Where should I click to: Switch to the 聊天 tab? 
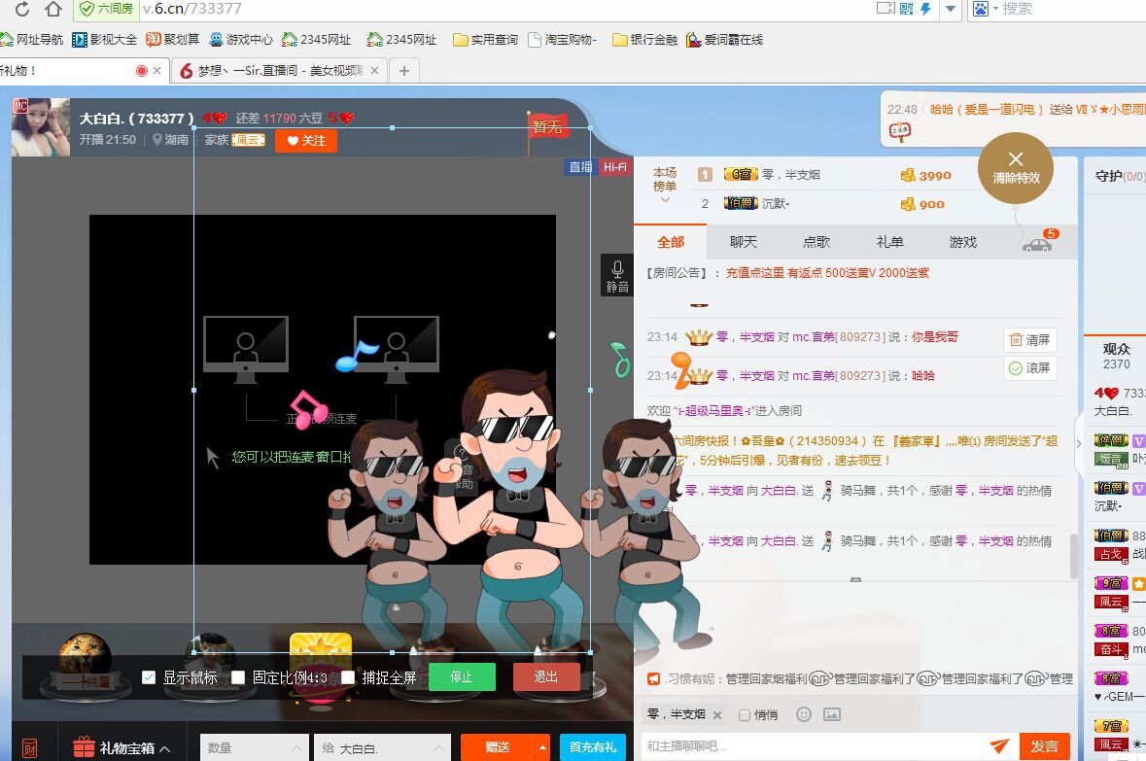pos(744,242)
